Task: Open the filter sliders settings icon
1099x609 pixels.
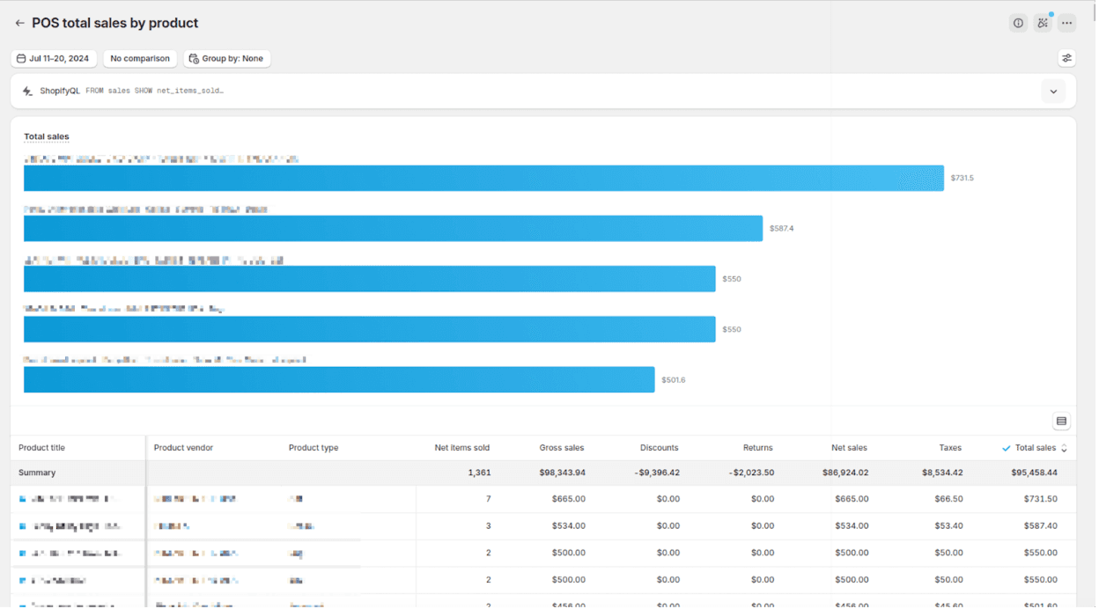Action: click(x=1066, y=58)
